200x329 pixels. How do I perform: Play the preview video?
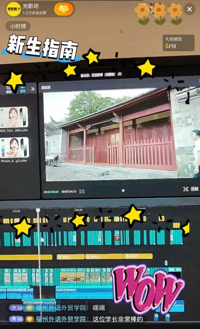tap(123, 191)
